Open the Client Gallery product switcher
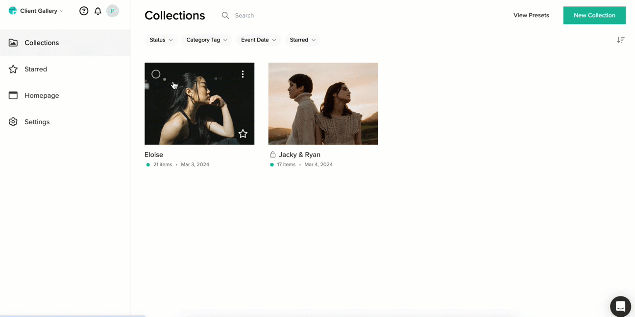The width and height of the screenshot is (635, 317). (x=36, y=11)
